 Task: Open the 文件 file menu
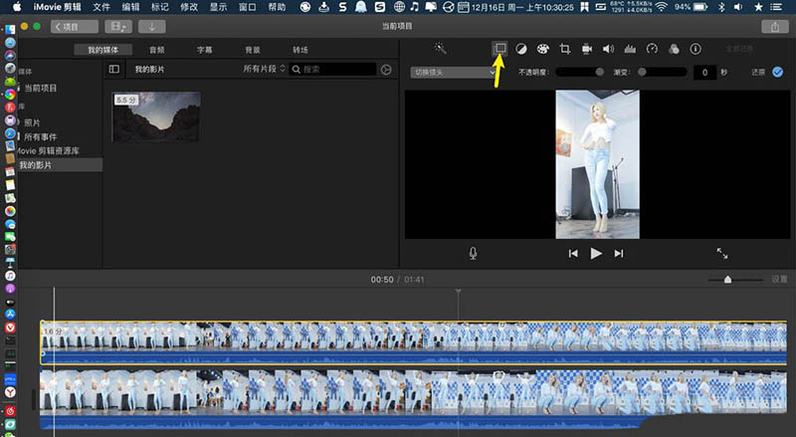tap(101, 7)
